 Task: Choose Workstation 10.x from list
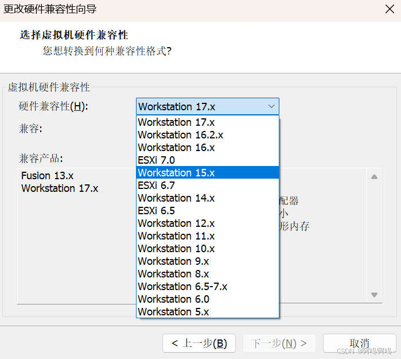pyautogui.click(x=208, y=249)
